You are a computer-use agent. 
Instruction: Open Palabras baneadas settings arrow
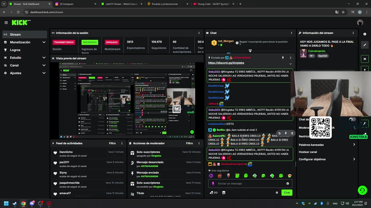[354, 145]
